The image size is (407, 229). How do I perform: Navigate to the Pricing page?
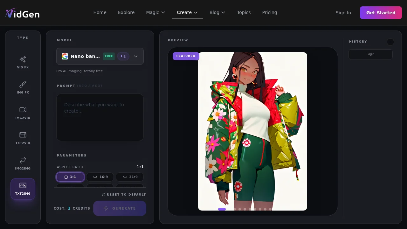click(269, 12)
